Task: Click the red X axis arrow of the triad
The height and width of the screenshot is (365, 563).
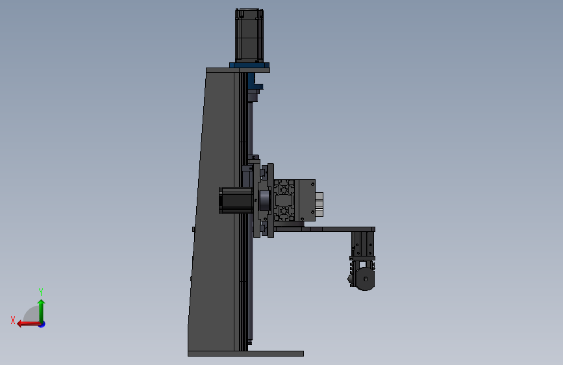Action: click(29, 324)
